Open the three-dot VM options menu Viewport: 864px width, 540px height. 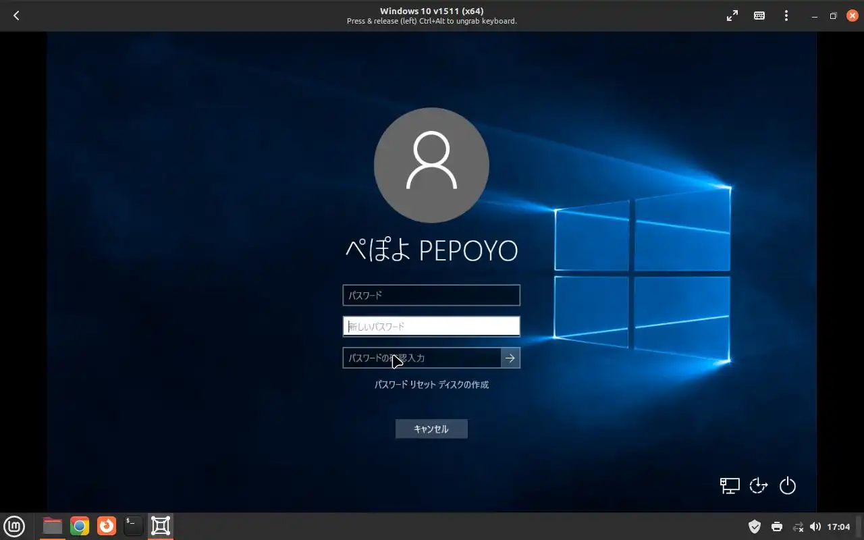pyautogui.click(x=786, y=16)
